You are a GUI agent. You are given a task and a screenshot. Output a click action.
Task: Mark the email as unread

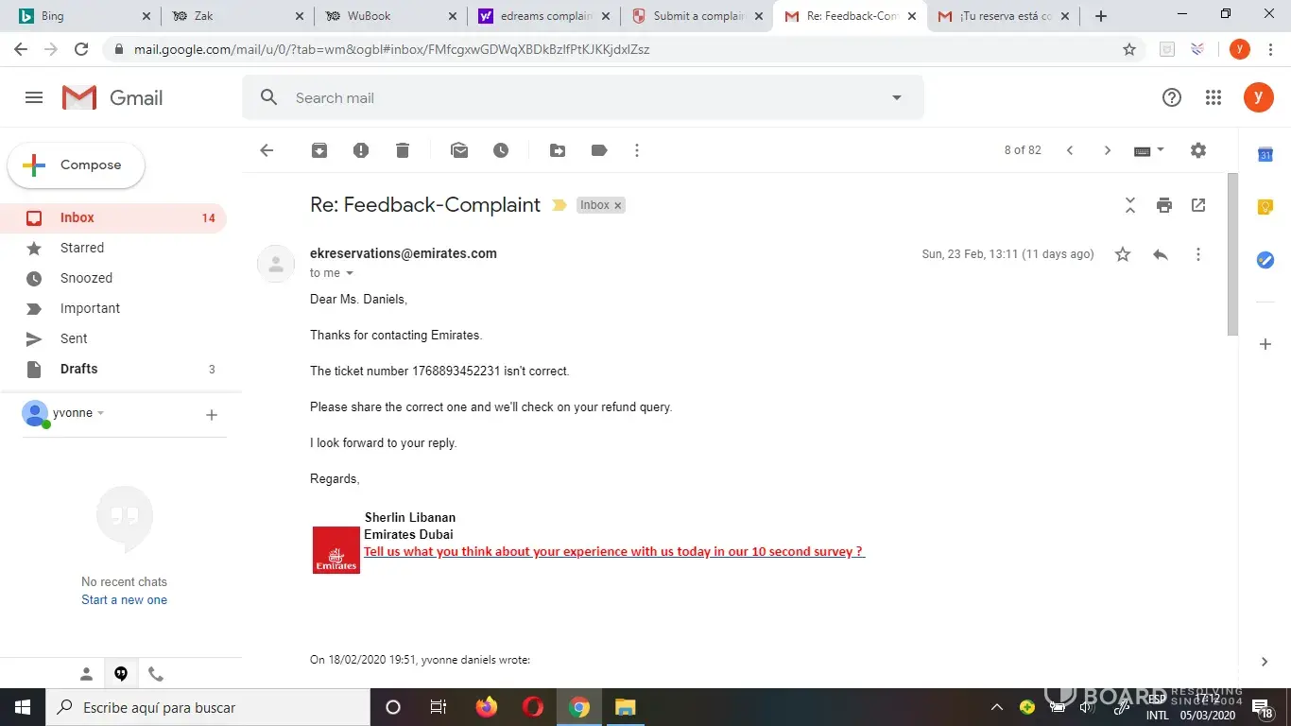coord(459,150)
